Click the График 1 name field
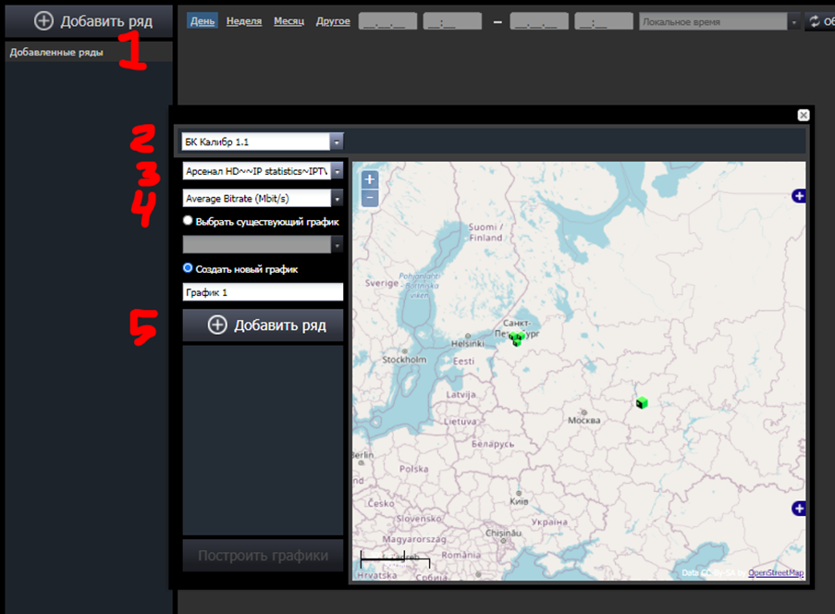This screenshot has width=835, height=614. pyautogui.click(x=263, y=292)
